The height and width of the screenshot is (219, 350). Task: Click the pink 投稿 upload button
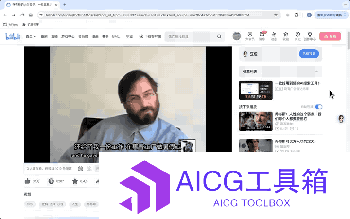pos(330,36)
